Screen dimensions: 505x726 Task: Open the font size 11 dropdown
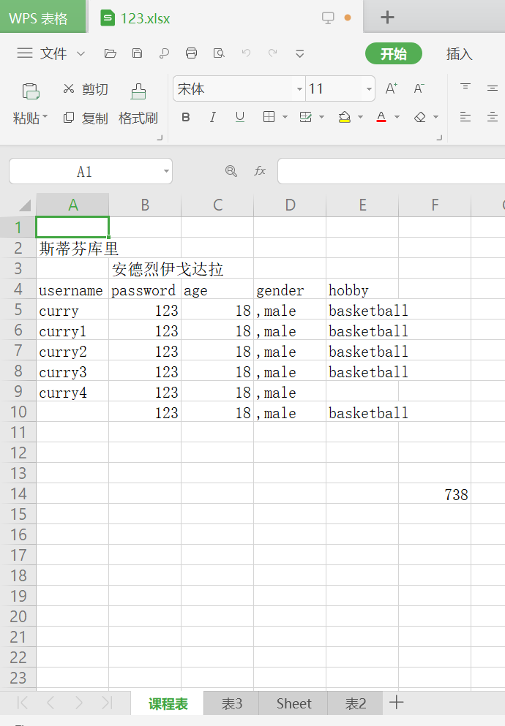[x=369, y=89]
